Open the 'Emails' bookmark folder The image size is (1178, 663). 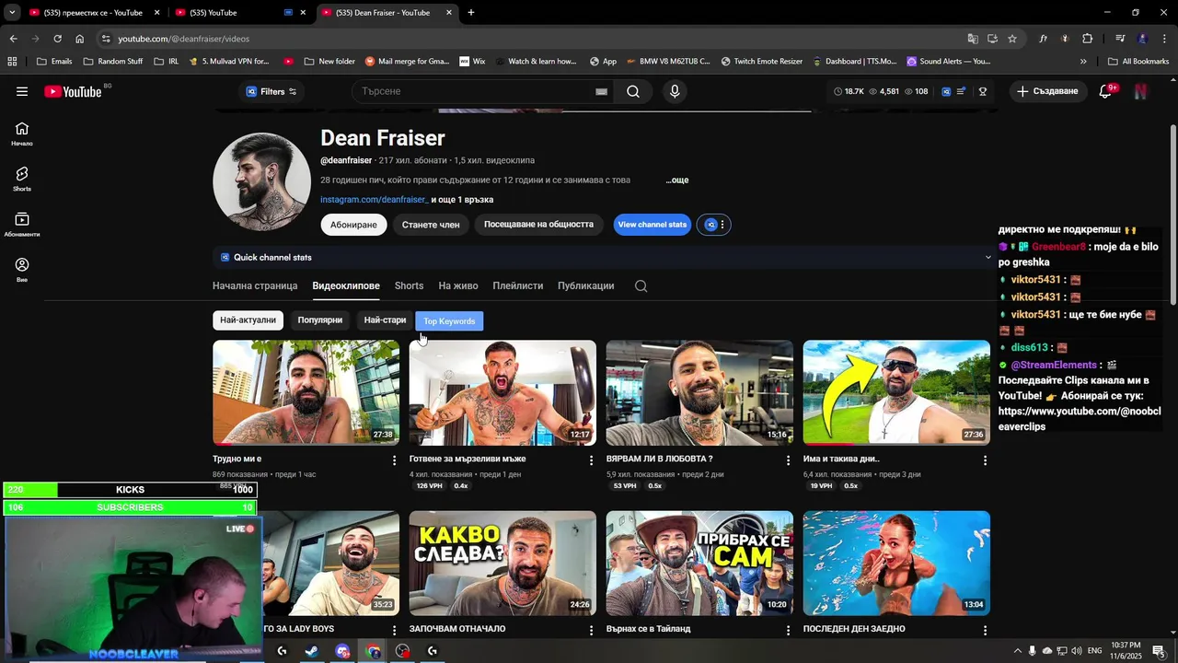pos(53,62)
